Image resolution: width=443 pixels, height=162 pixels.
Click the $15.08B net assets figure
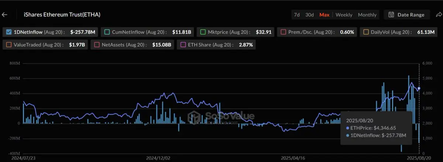[162, 45]
